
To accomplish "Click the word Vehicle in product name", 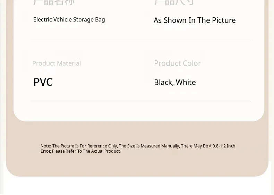I will (62, 19).
